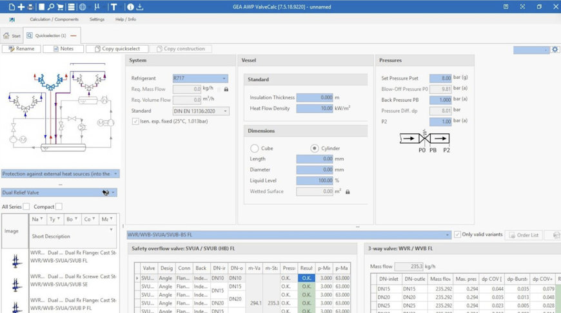Click the µ units icon
Image resolution: width=561 pixels, height=313 pixels.
click(x=97, y=7)
